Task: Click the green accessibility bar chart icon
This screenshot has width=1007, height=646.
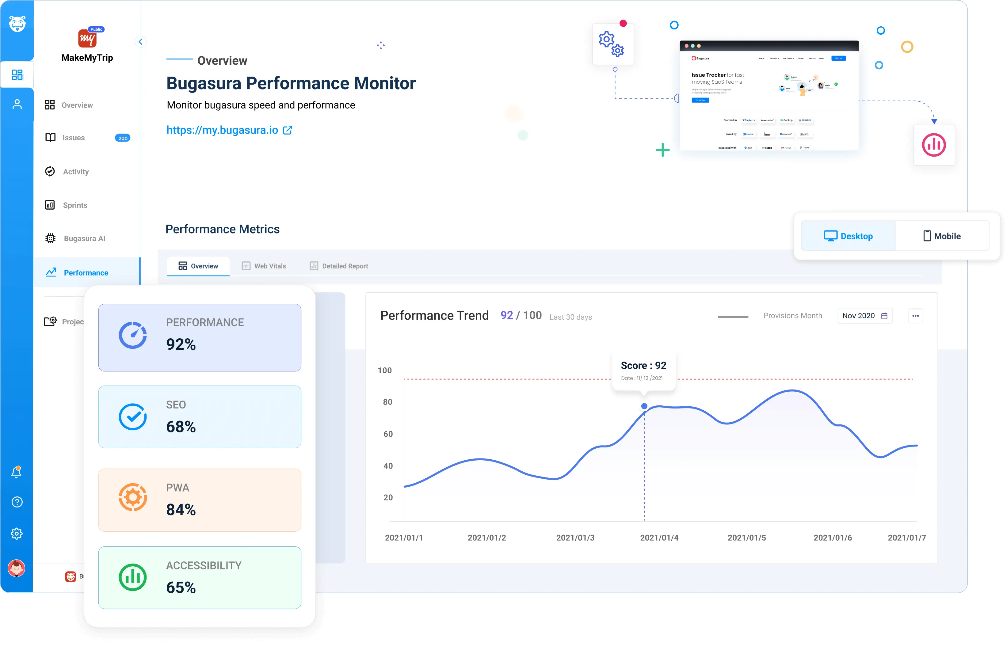Action: (133, 577)
